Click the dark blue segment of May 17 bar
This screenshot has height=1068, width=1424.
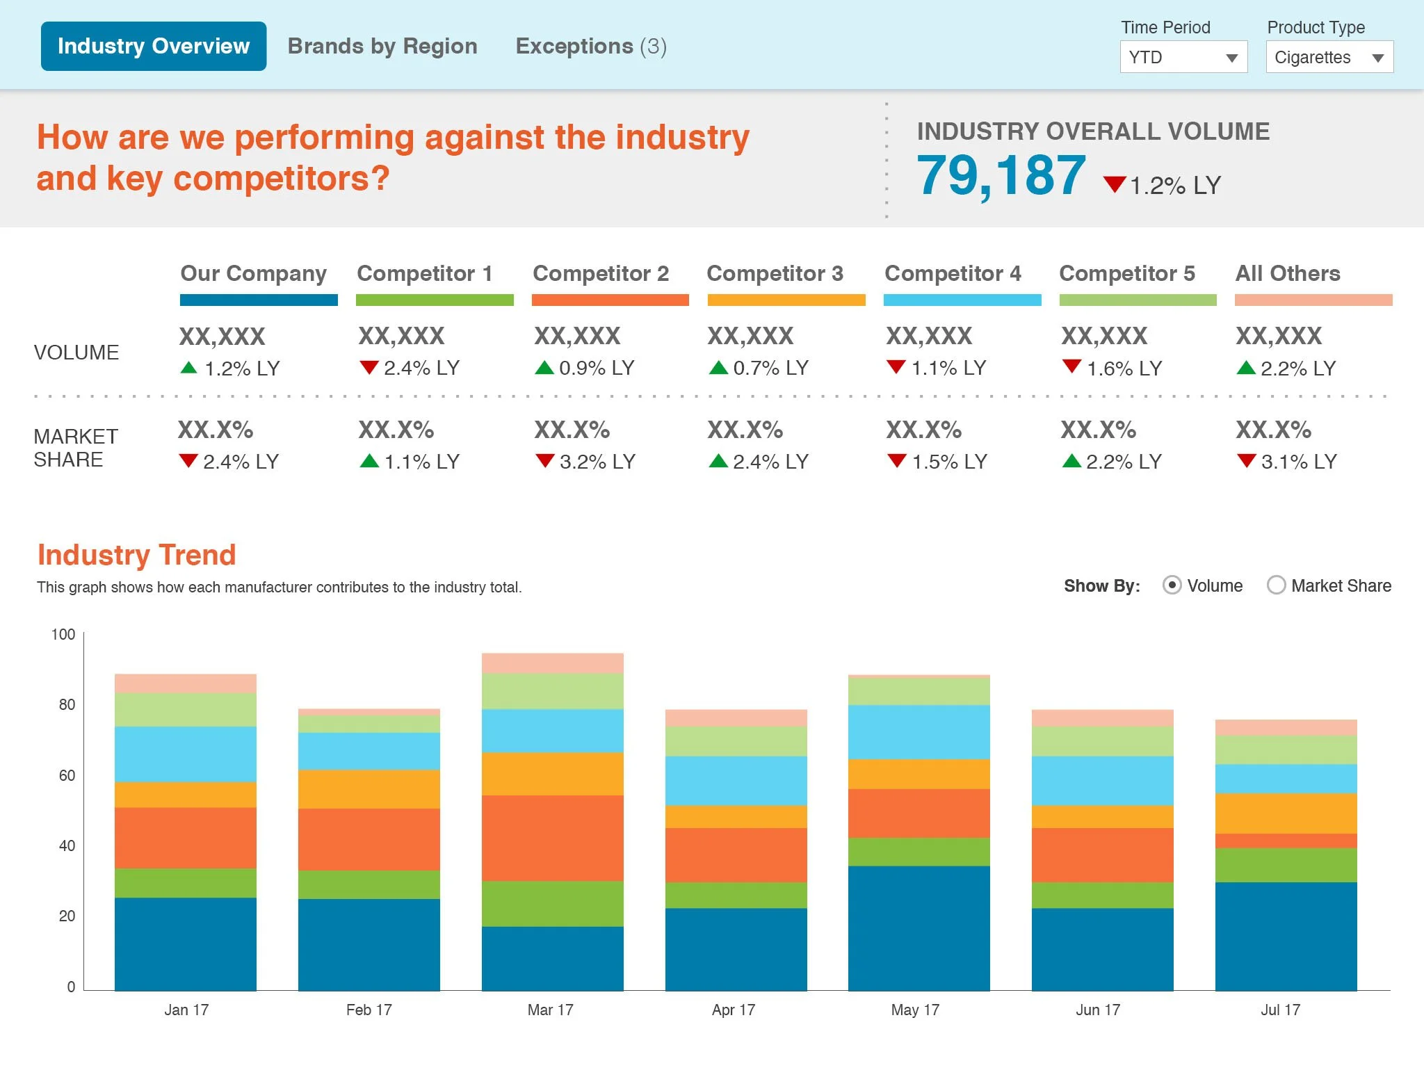pos(919,928)
